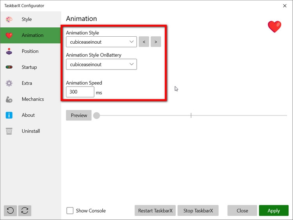Select the Animation tab label
Screen dimensions: 293x220
click(x=32, y=35)
